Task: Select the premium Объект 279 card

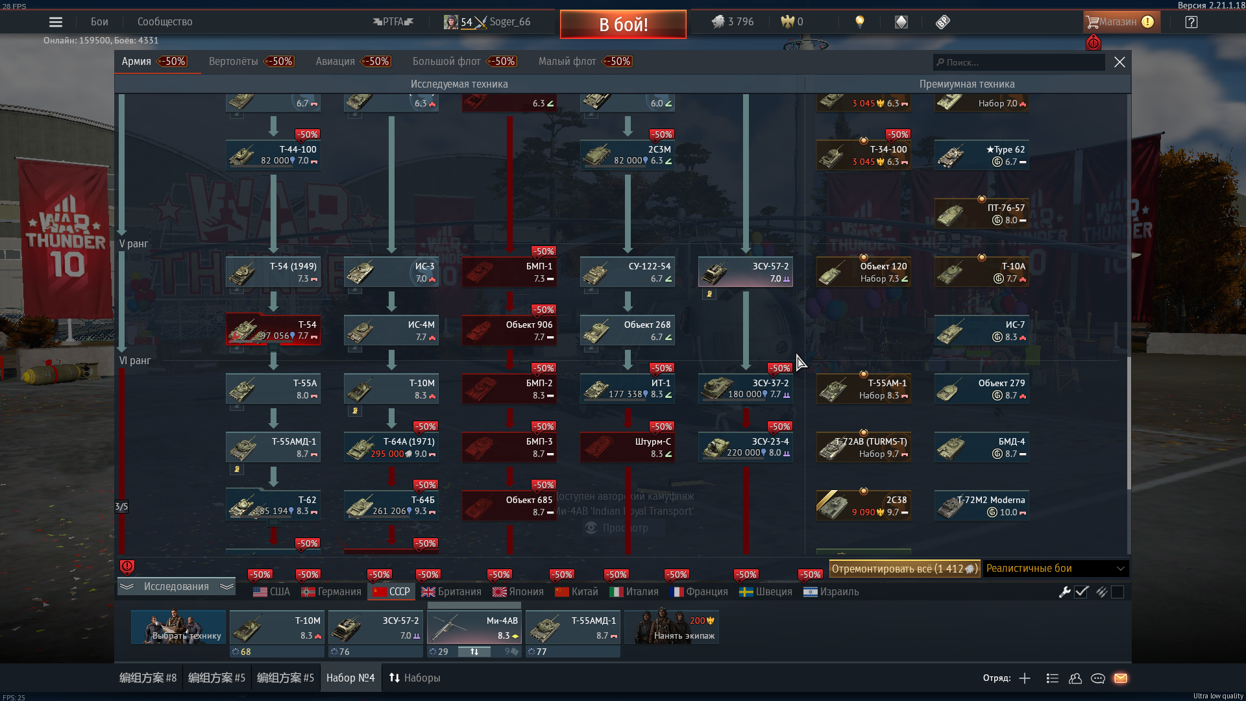Action: [x=982, y=389]
